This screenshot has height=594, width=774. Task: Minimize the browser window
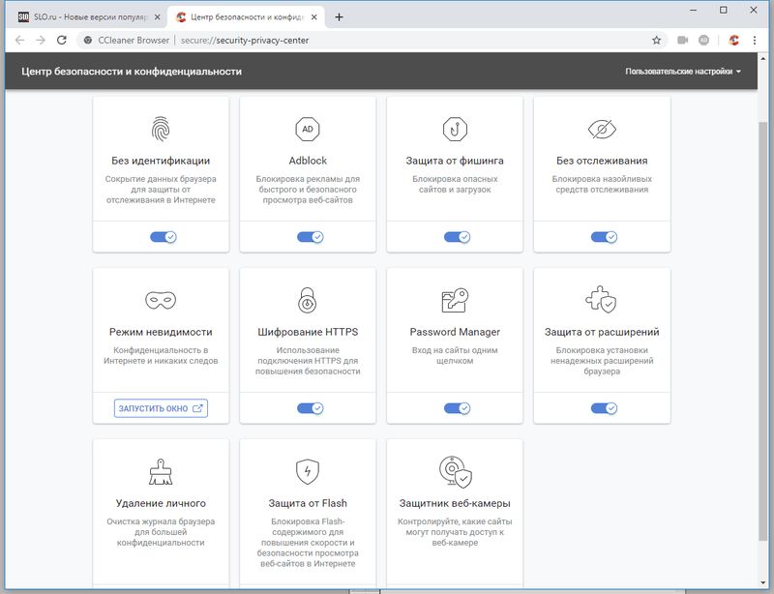(693, 10)
